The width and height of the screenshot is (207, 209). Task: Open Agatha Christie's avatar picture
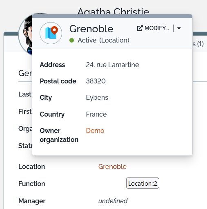(25, 34)
